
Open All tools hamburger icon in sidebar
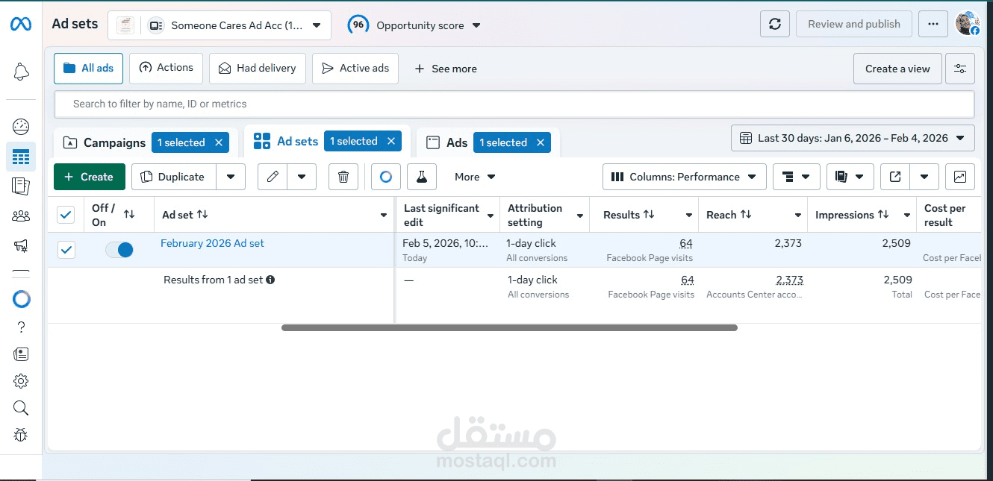click(x=21, y=272)
